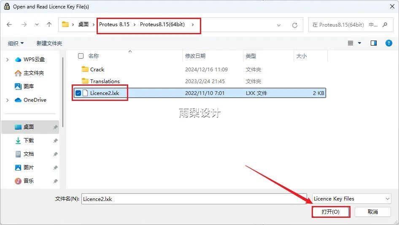Expand WPS云盘 tree node
The height and width of the screenshot is (225, 399).
[7, 60]
